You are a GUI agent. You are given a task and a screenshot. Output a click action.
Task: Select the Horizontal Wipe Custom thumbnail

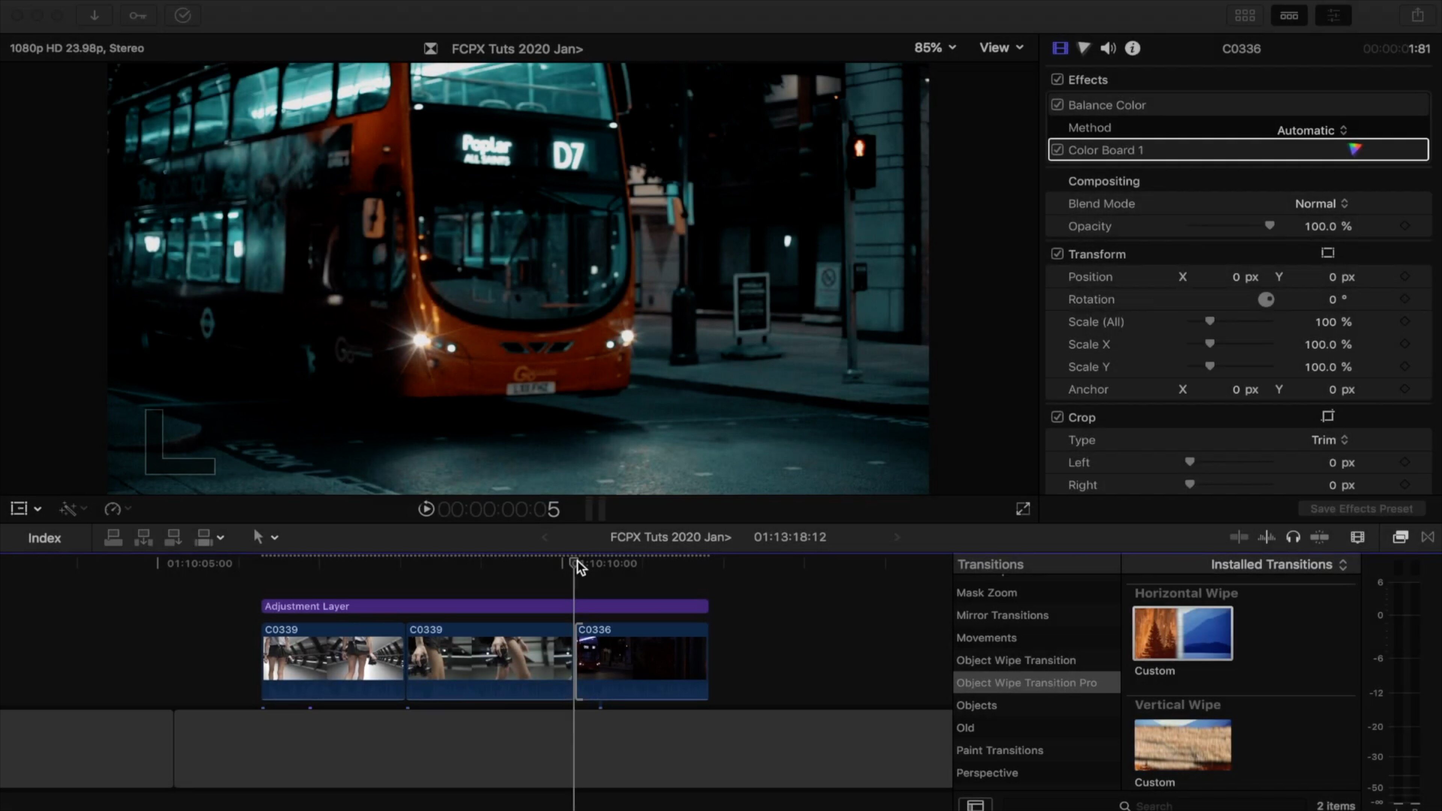(1182, 633)
